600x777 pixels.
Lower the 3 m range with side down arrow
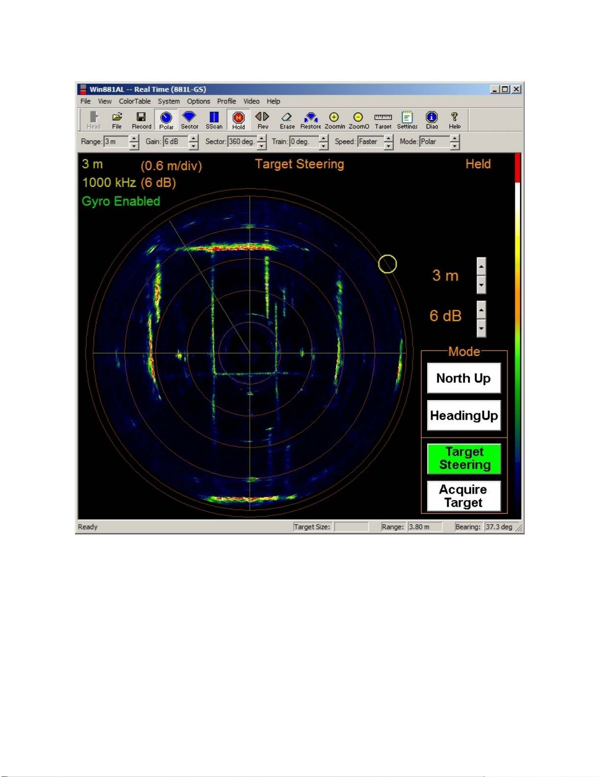point(481,285)
